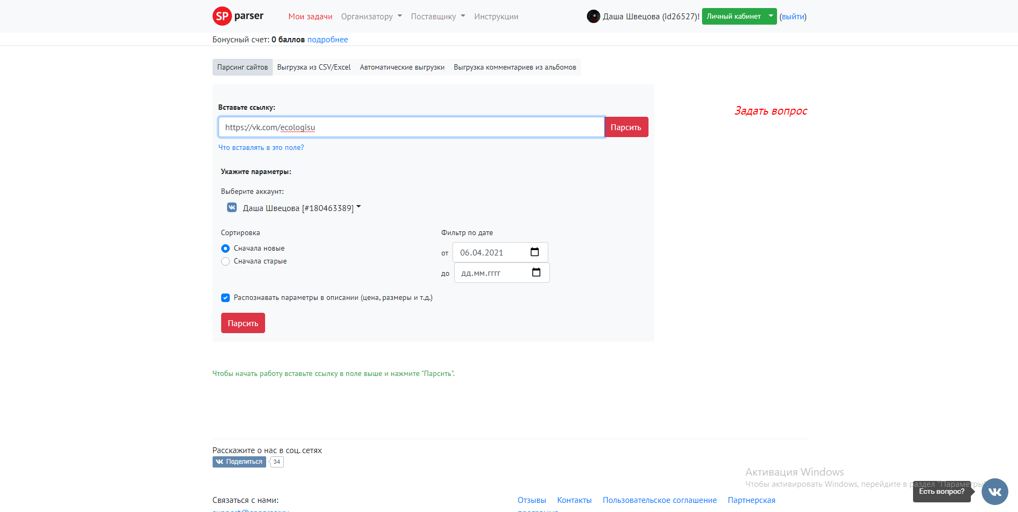Click the user avatar next to Даша Швецова
1018x512 pixels.
(593, 17)
